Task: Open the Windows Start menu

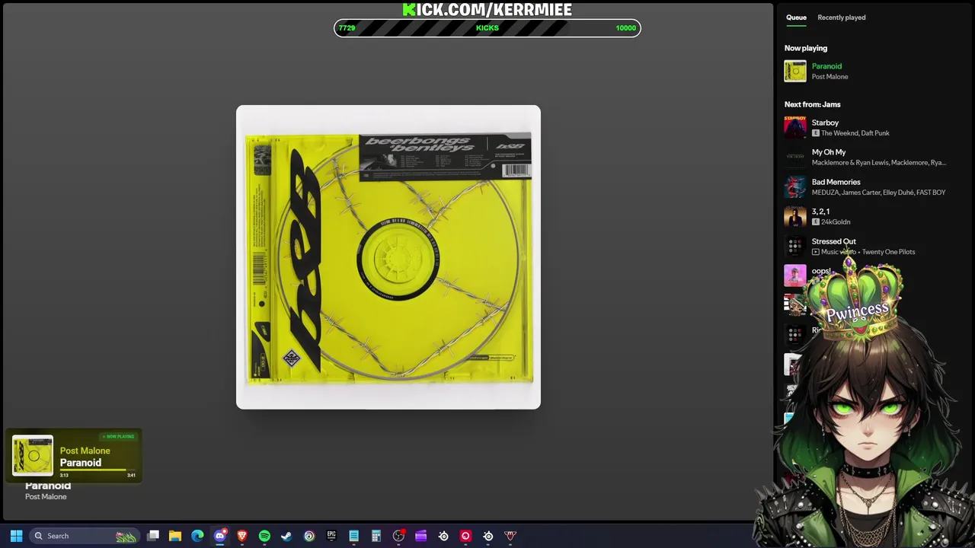Action: pyautogui.click(x=16, y=536)
